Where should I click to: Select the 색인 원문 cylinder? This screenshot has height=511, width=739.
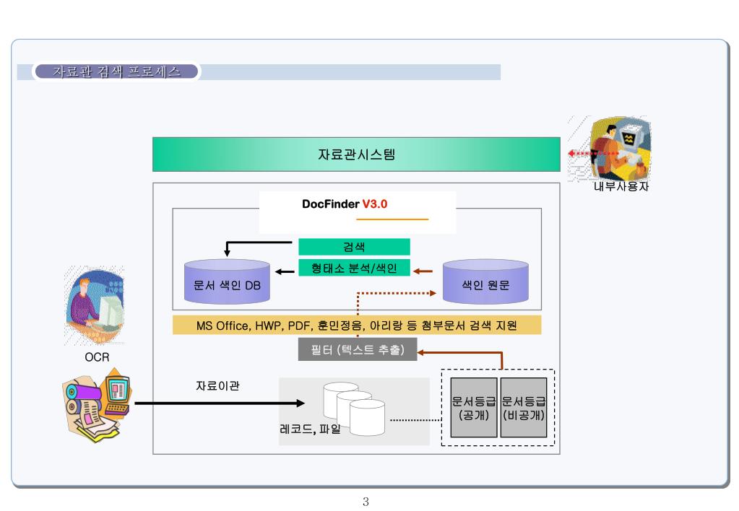point(485,281)
